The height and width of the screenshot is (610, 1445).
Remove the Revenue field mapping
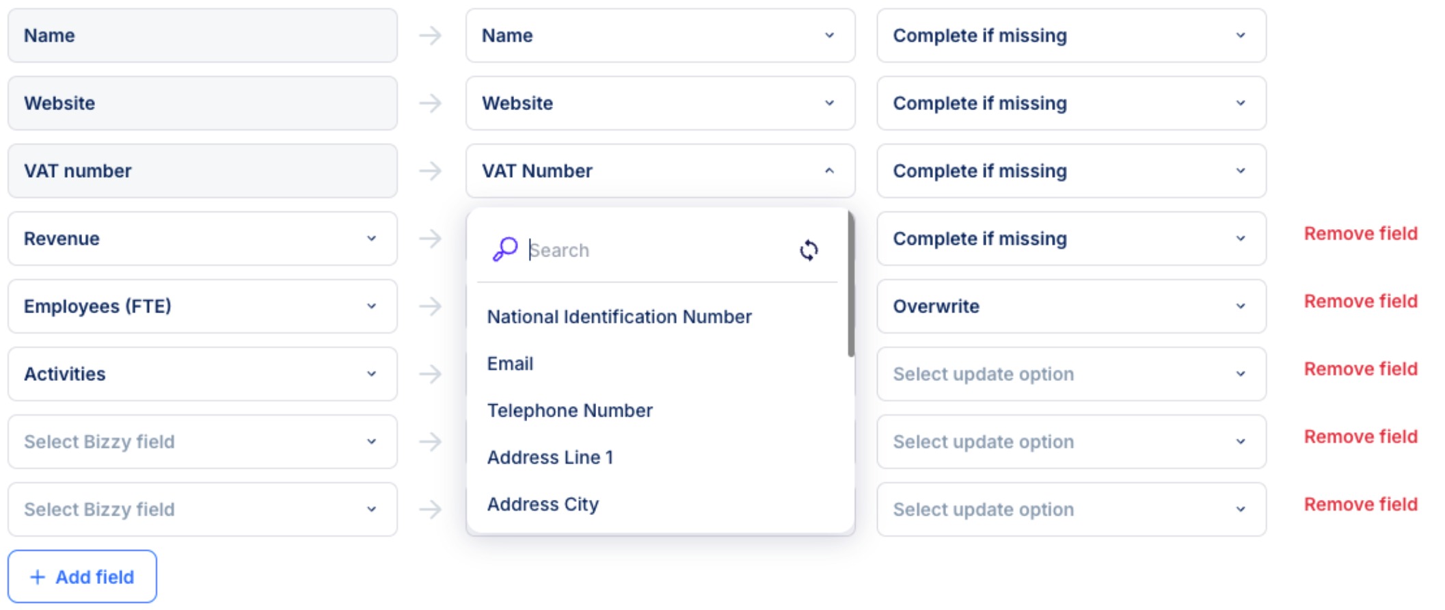click(x=1360, y=234)
